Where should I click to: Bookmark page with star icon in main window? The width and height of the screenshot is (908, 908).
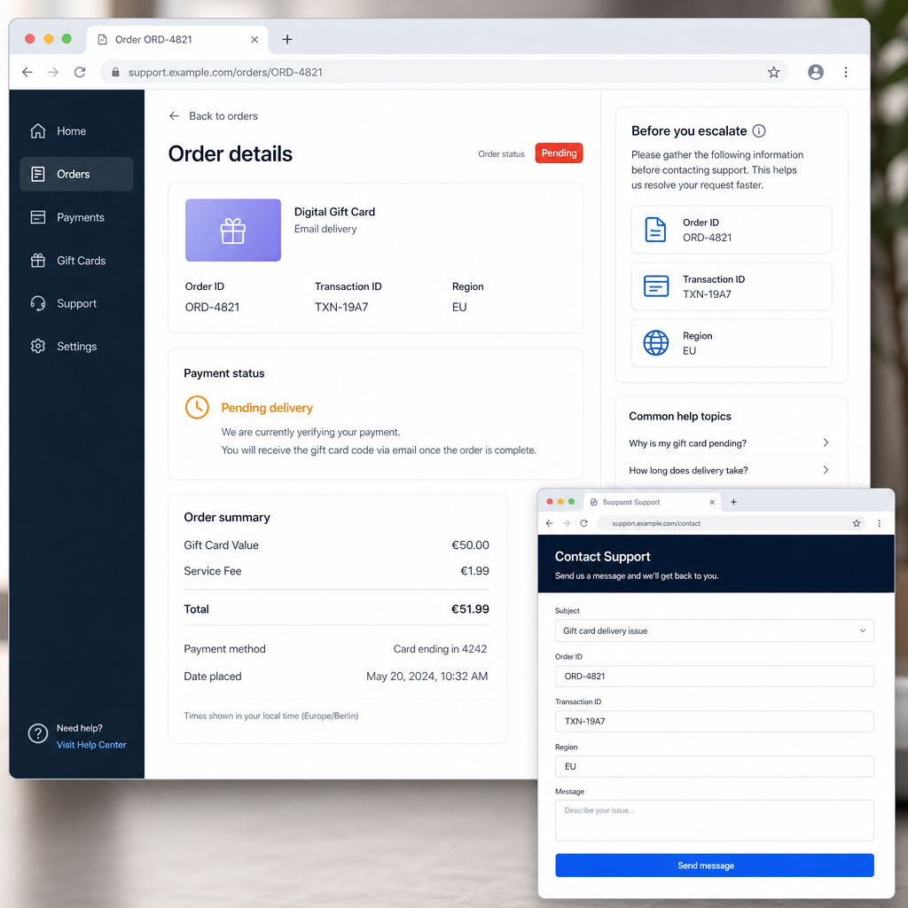pyautogui.click(x=773, y=72)
